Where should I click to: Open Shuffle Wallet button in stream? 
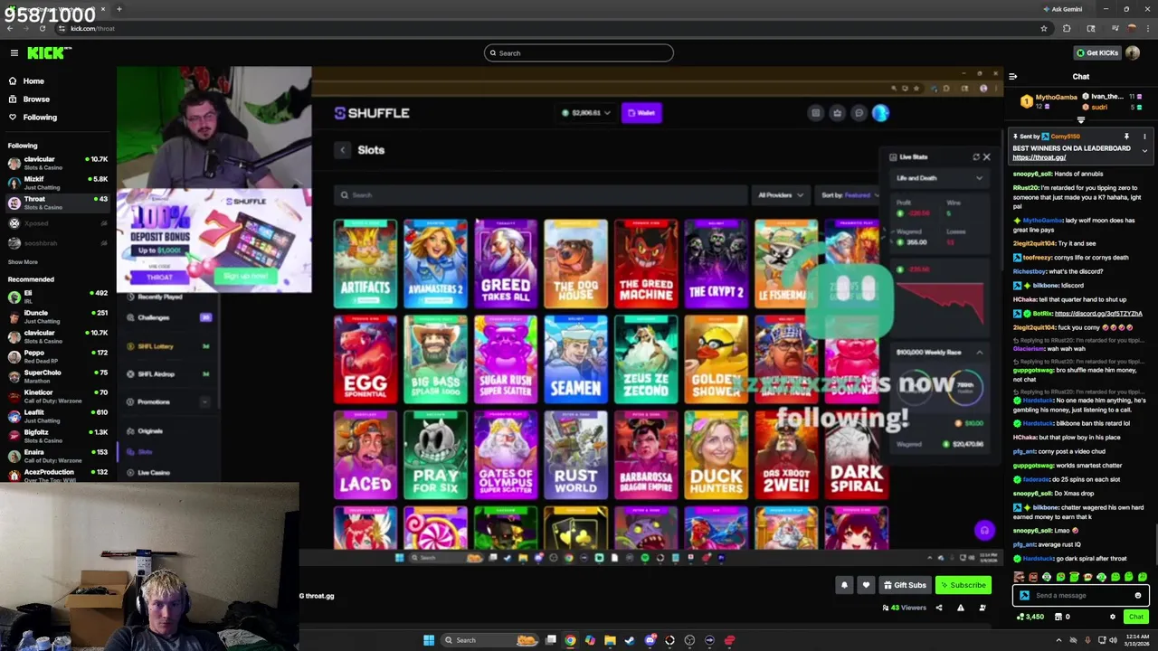[641, 113]
